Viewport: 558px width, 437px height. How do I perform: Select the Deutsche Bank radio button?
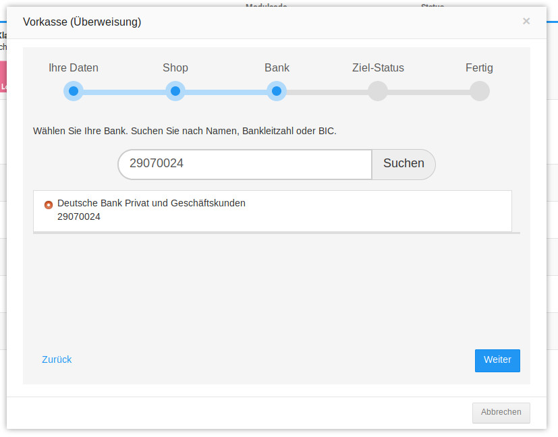49,204
